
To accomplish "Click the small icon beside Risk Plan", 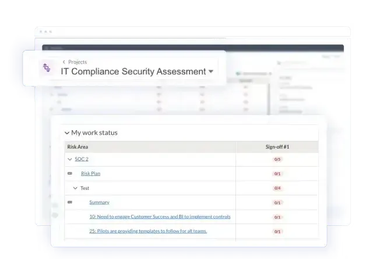I will (70, 174).
